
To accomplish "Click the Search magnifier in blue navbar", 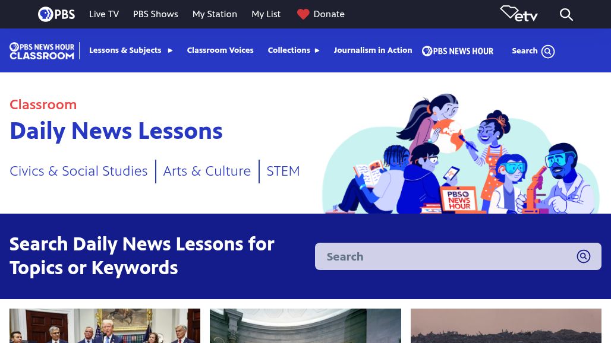I will (x=548, y=52).
